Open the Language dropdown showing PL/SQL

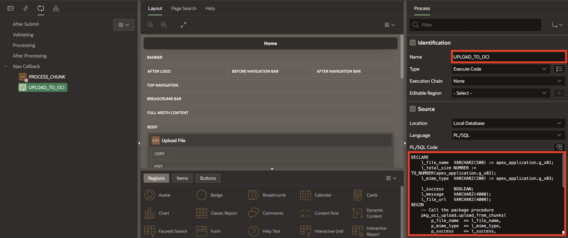point(508,135)
